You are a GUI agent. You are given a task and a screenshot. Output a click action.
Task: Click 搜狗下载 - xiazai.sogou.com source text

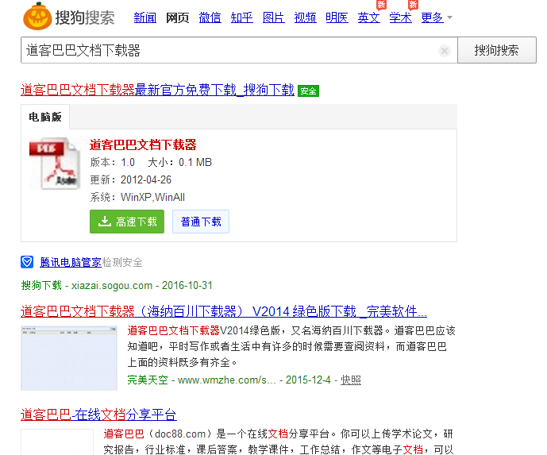[x=117, y=285]
